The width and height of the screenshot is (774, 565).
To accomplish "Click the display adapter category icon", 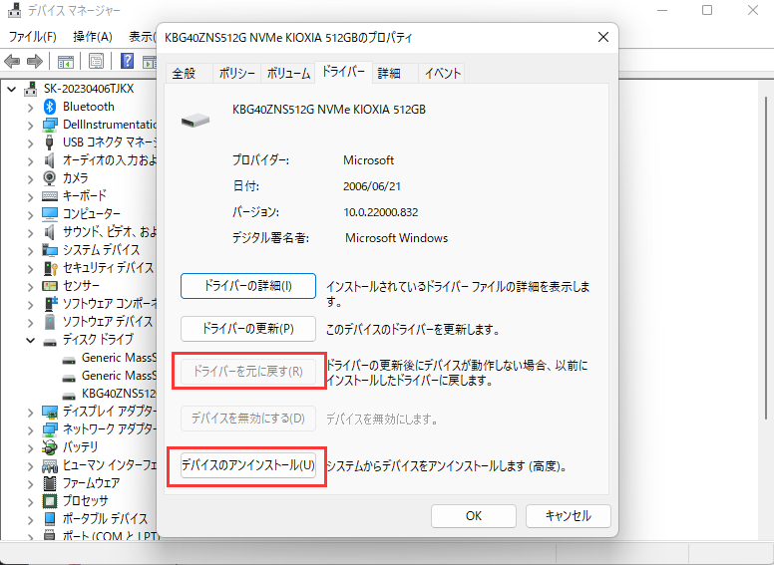I will 49,412.
